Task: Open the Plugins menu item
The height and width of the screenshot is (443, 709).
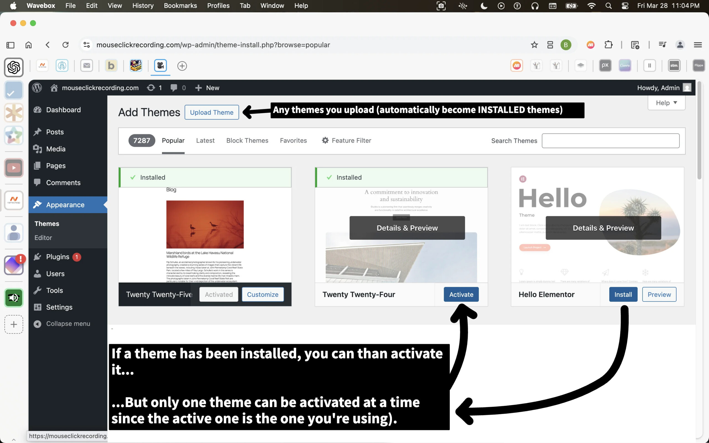Action: [x=58, y=257]
